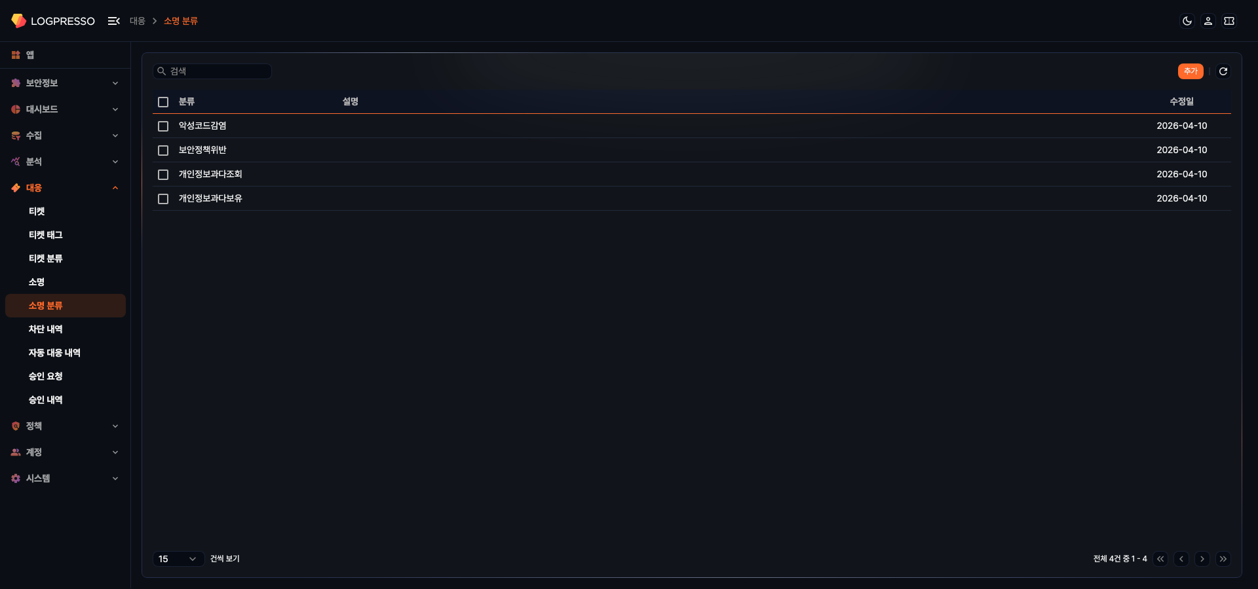Open the user account profile icon
The width and height of the screenshot is (1258, 589).
click(x=1208, y=21)
